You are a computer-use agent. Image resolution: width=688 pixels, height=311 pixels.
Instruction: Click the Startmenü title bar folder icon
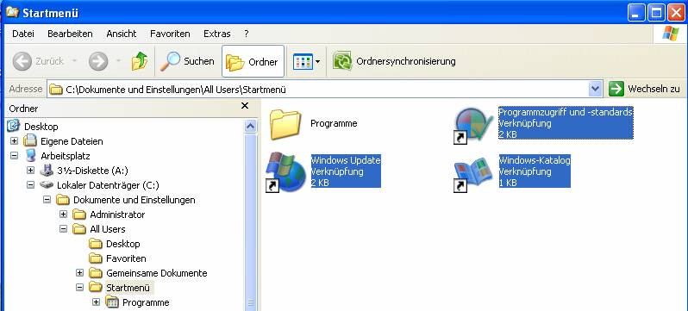pyautogui.click(x=13, y=12)
